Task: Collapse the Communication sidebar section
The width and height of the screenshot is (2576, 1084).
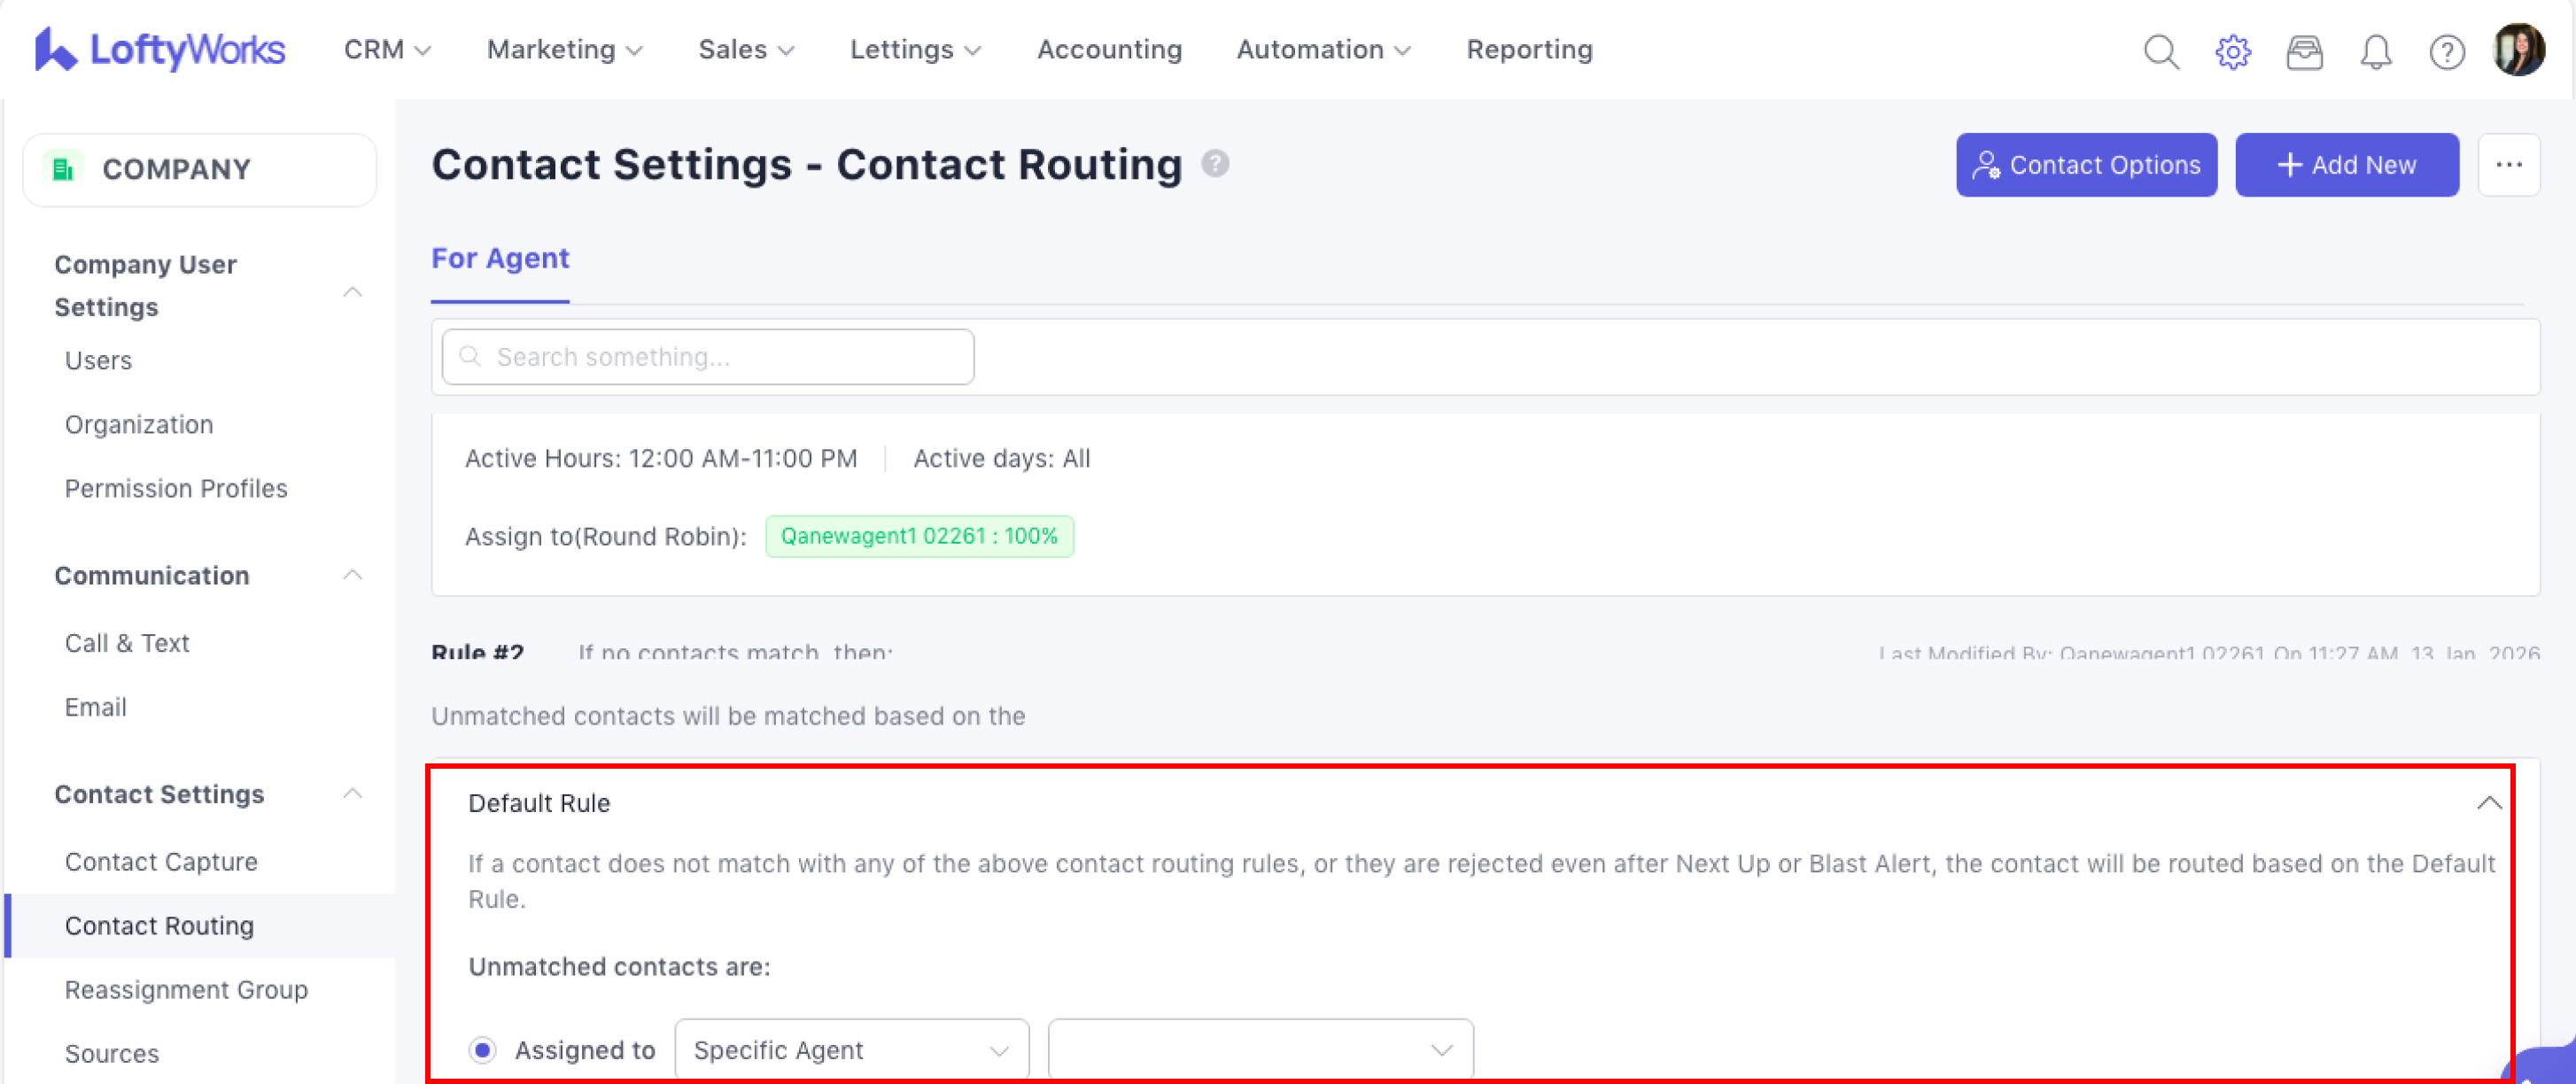Action: (x=352, y=575)
